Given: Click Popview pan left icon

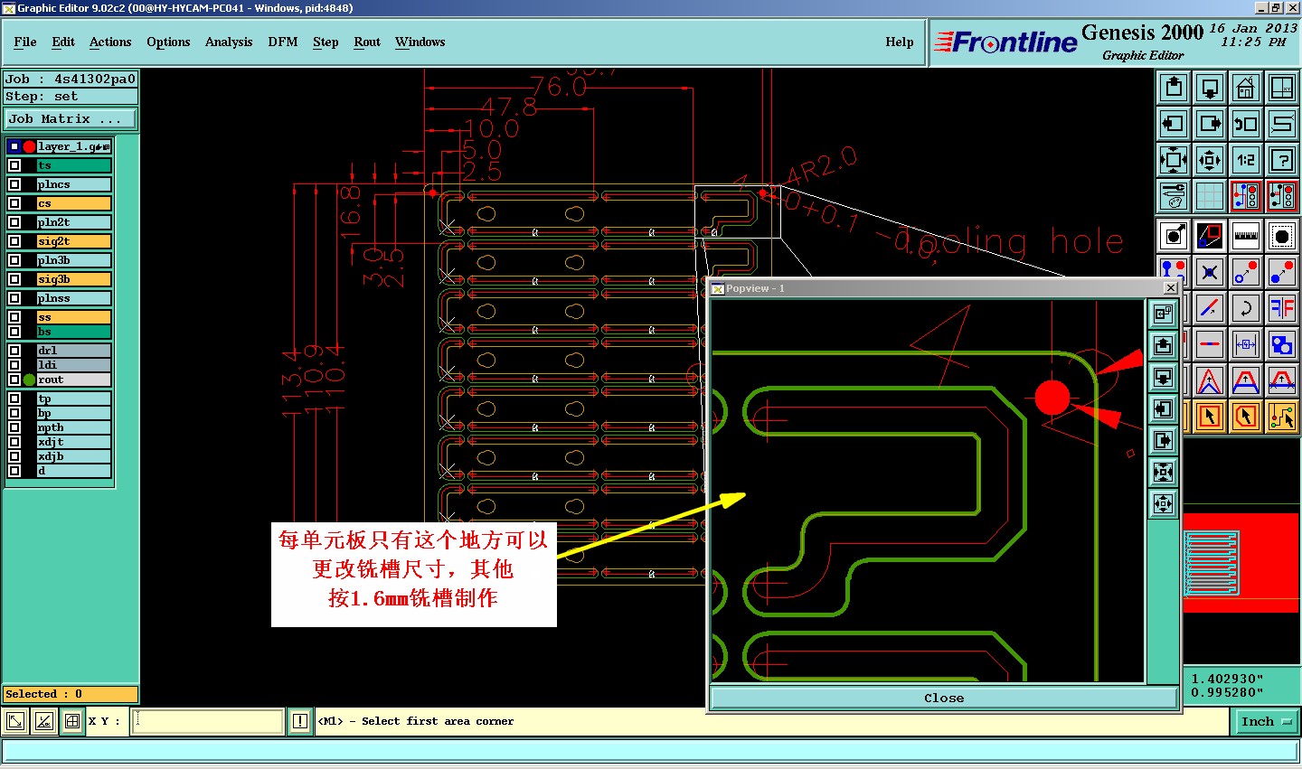Looking at the screenshot, I should 1163,409.
